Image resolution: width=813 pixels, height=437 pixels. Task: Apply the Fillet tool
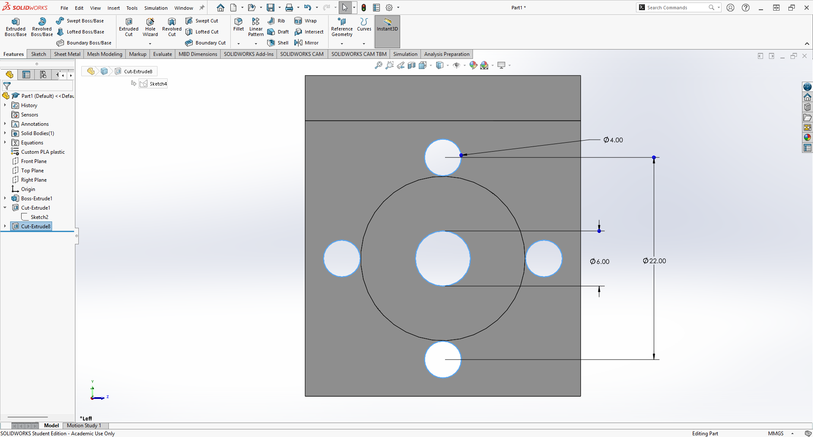tap(238, 25)
